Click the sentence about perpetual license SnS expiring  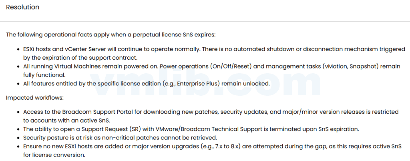coord(111,34)
